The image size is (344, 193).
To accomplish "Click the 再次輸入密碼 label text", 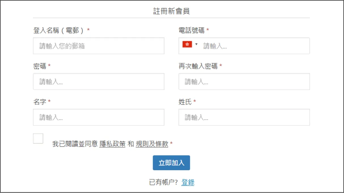I will 198,66.
